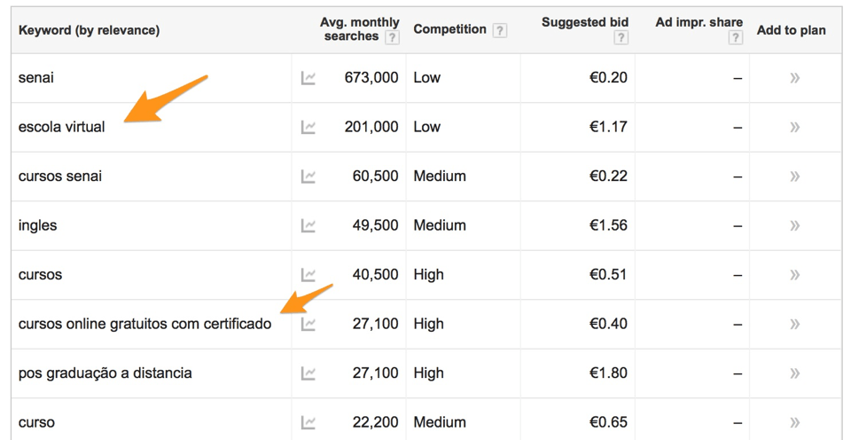Screen dimensions: 851x440
Task: Open help icon beside Avg. monthly searches
Action: (392, 37)
